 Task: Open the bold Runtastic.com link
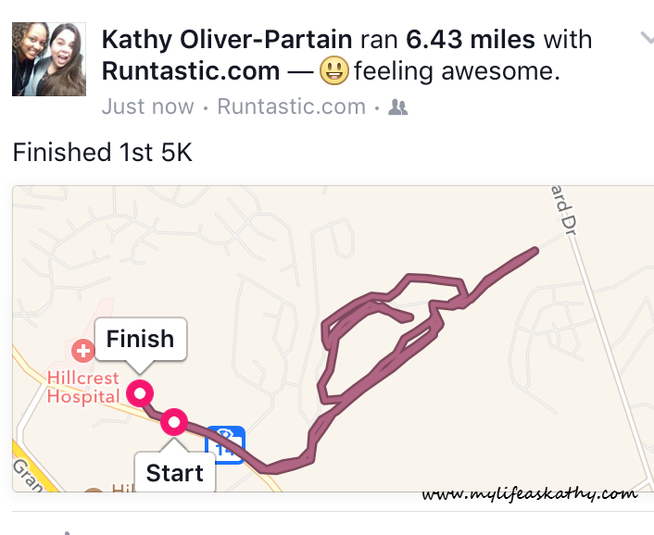coord(191,70)
